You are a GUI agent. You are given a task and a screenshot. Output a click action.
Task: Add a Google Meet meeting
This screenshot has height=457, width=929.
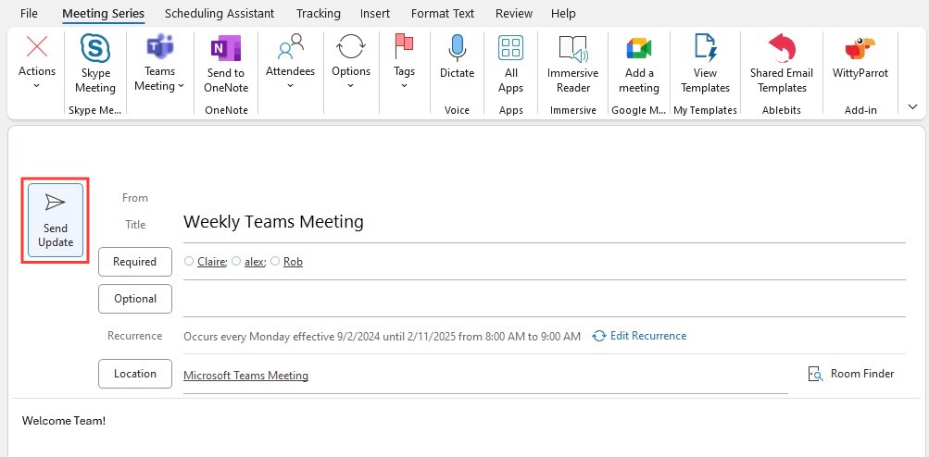(x=639, y=64)
